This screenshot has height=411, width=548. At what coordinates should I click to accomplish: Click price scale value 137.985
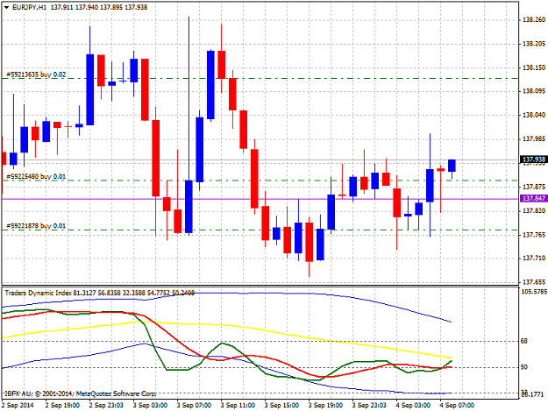pyautogui.click(x=534, y=139)
